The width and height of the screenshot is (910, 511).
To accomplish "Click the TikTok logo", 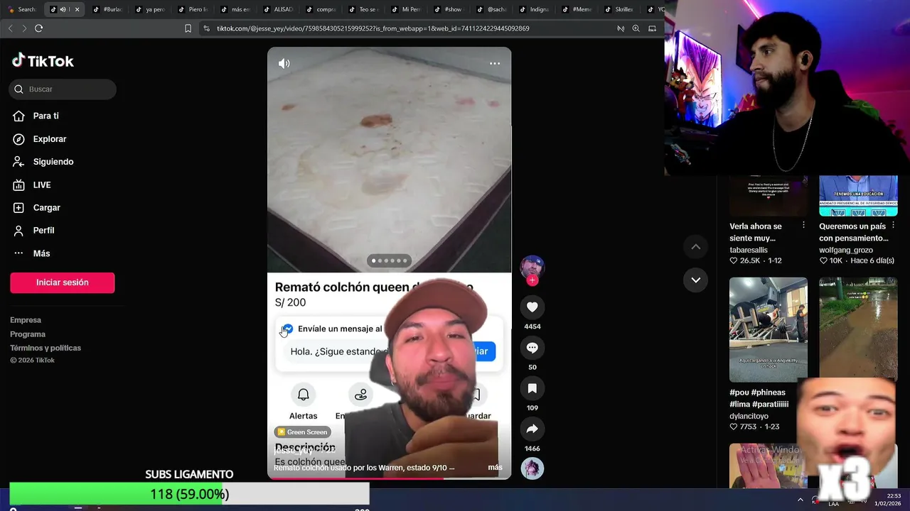I will (43, 61).
